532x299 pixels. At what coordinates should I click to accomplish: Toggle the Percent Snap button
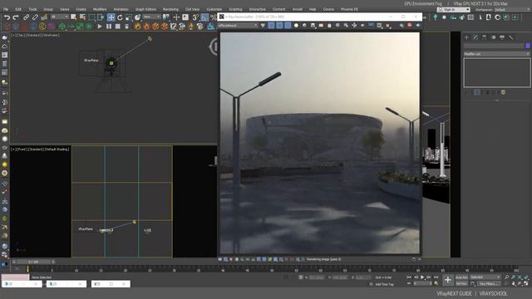pos(213,17)
